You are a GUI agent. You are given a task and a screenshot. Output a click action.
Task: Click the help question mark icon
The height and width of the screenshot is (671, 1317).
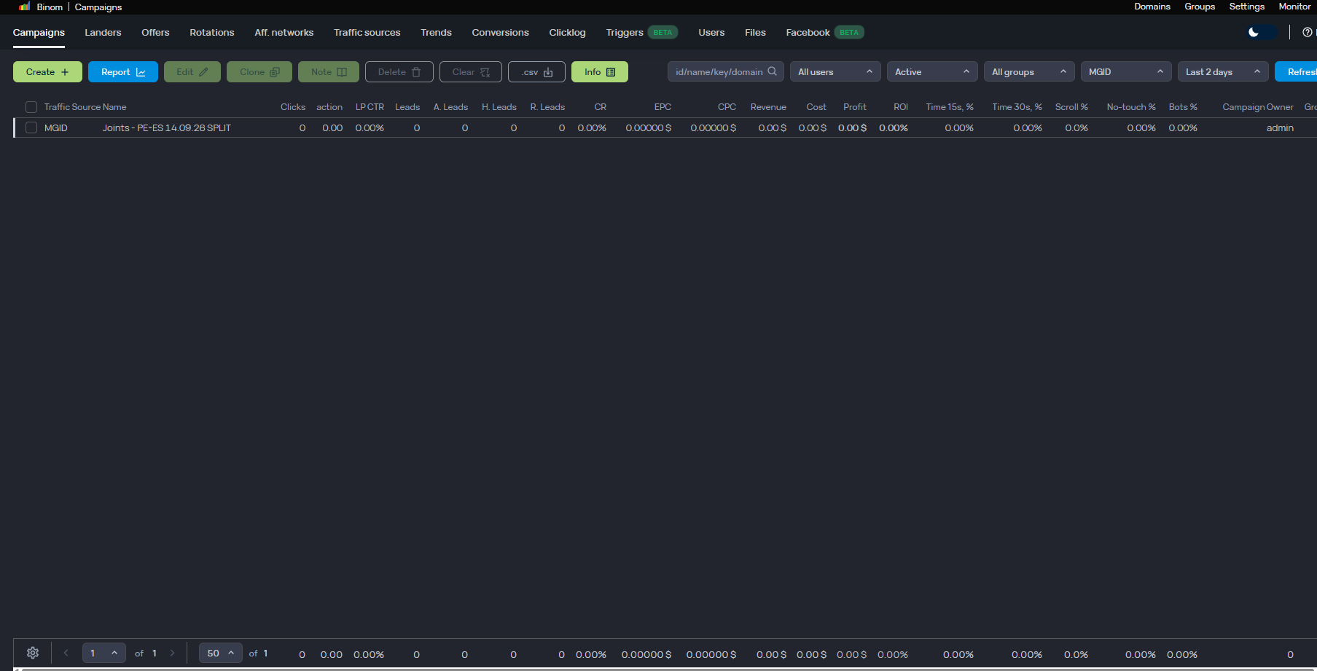click(1308, 32)
